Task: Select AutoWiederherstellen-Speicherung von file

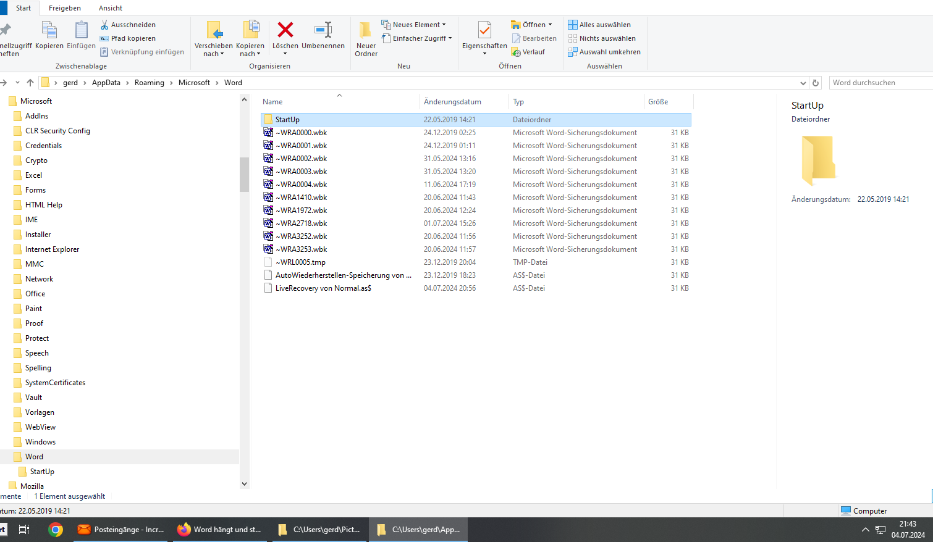Action: [344, 275]
